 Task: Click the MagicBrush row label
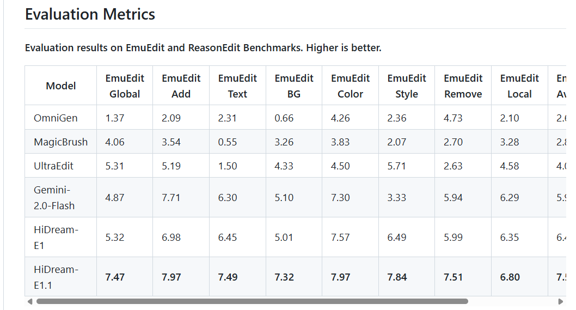pos(60,142)
